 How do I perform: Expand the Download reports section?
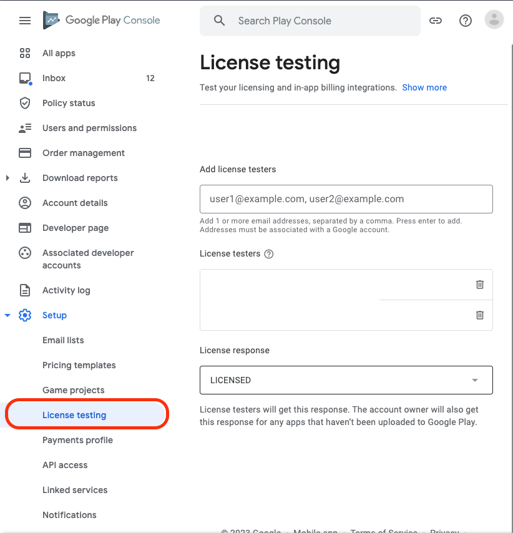coord(7,178)
